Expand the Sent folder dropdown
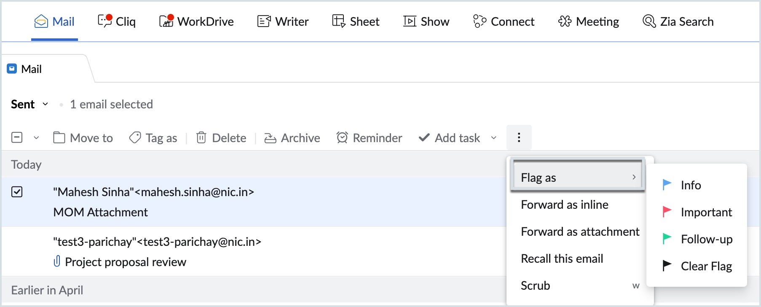Screen dimensions: 761x307 click(x=46, y=104)
